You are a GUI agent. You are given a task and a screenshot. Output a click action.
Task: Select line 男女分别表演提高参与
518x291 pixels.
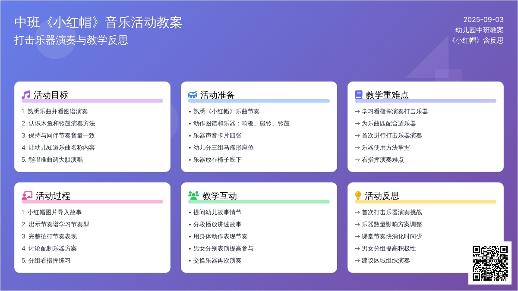click(221, 248)
